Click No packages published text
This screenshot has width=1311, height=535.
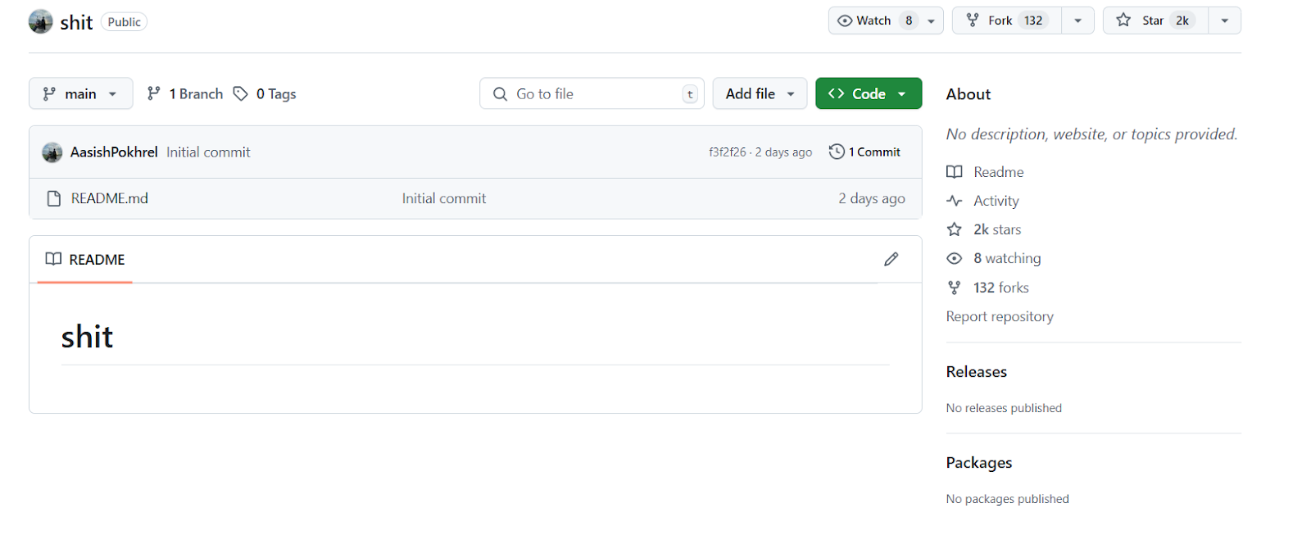pyautogui.click(x=1008, y=499)
